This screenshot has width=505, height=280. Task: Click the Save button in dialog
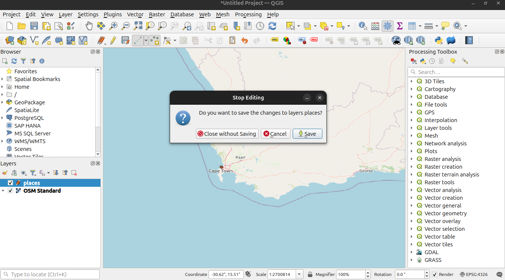(307, 134)
